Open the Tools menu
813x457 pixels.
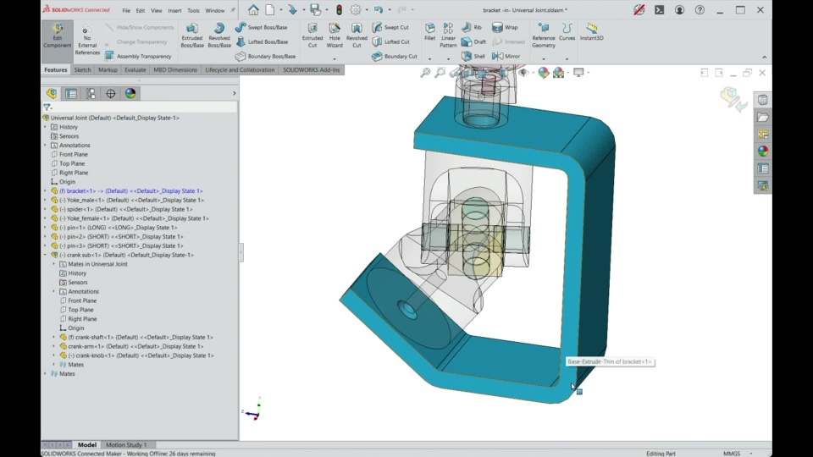193,10
